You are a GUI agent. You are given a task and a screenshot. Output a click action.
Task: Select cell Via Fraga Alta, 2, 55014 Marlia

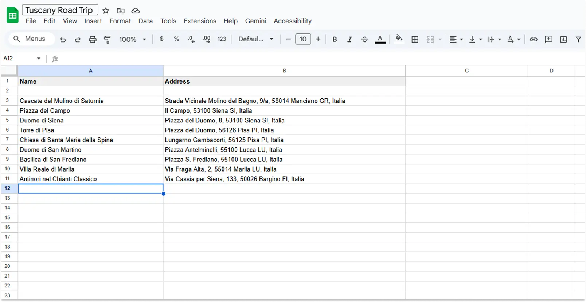(284, 169)
